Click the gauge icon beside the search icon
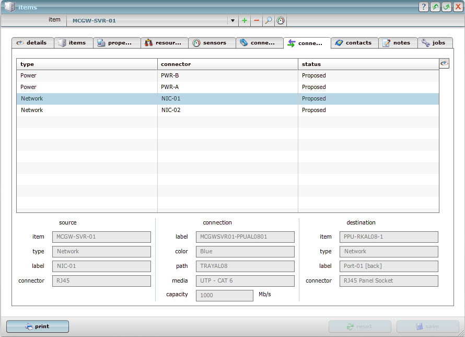This screenshot has width=465, height=337. pos(281,21)
